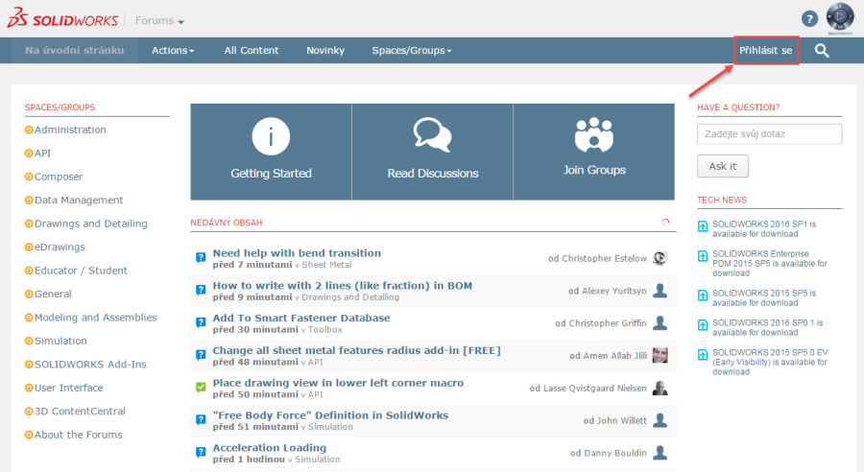Open 'Acceleration Loading' discussion title
The image size is (864, 472).
[270, 448]
